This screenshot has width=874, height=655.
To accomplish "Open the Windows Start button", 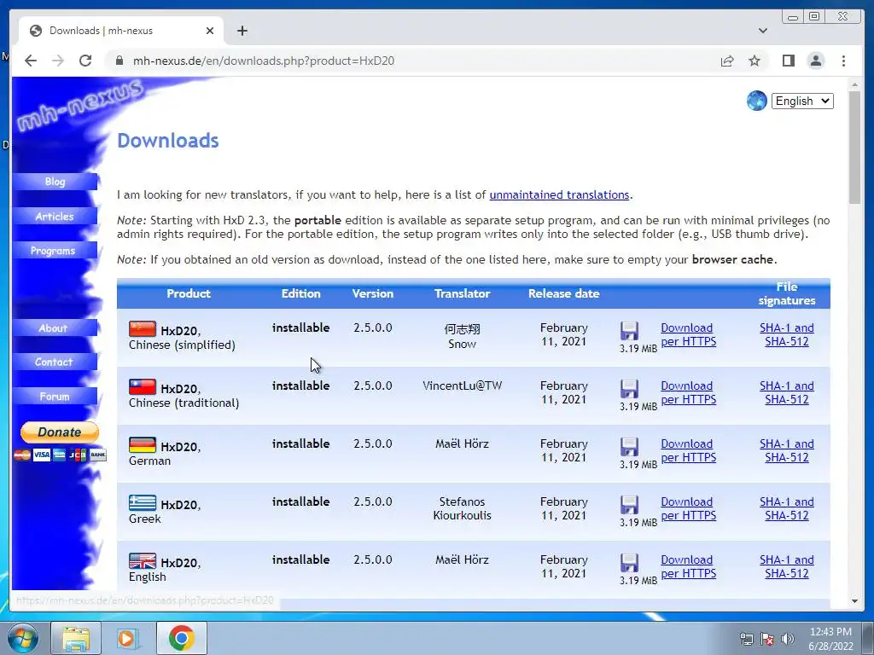I will 23,639.
